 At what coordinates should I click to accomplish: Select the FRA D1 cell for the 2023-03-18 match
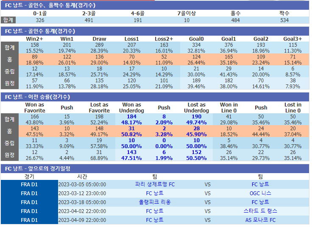coord(29,202)
